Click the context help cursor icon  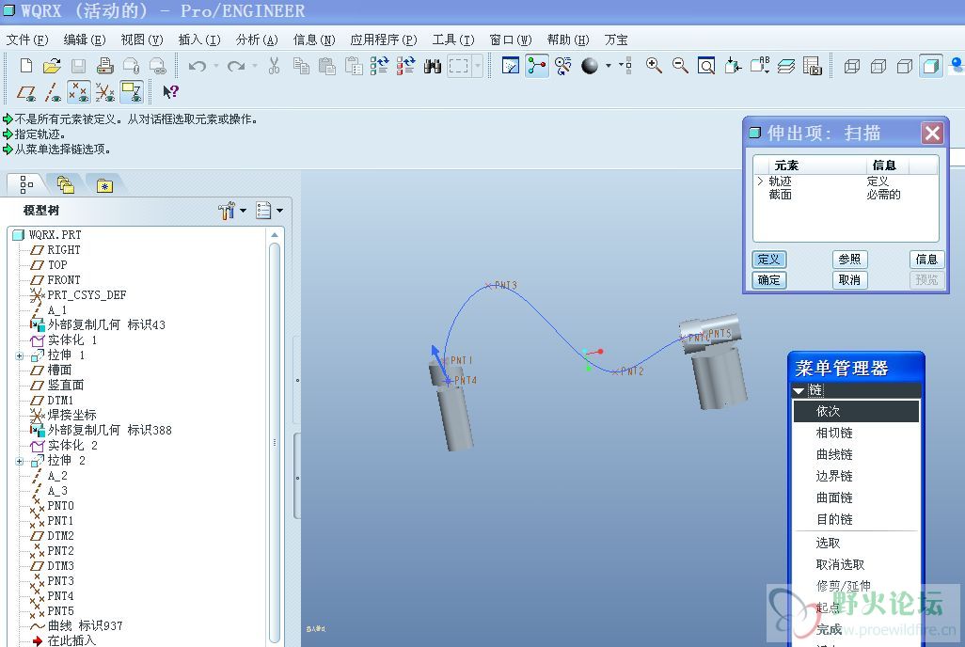170,92
